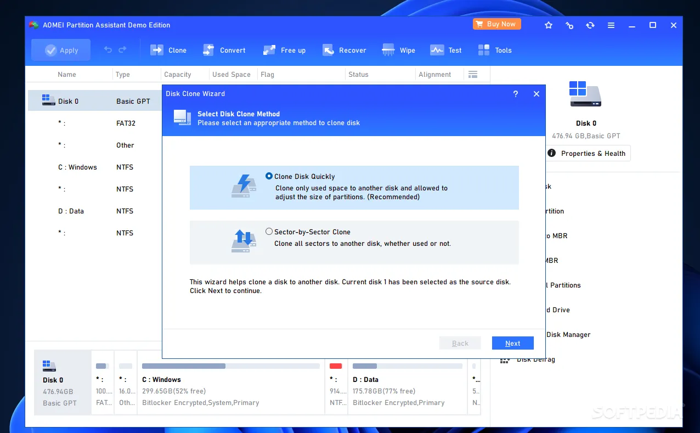This screenshot has height=433, width=700.
Task: Select the Free up tool
Action: 284,50
